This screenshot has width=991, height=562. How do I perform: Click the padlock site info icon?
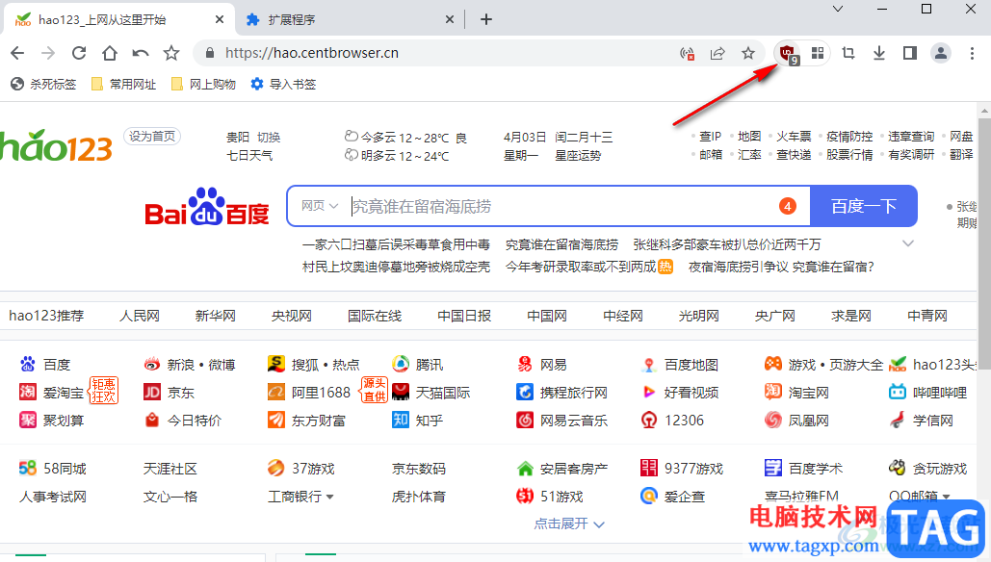(x=211, y=53)
